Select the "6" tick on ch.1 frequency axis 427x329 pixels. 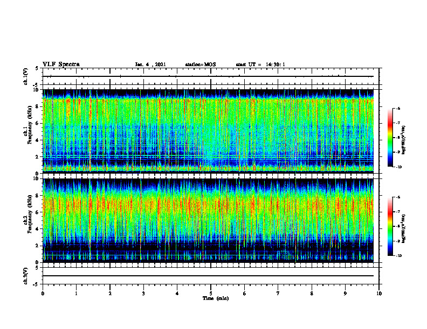point(38,123)
